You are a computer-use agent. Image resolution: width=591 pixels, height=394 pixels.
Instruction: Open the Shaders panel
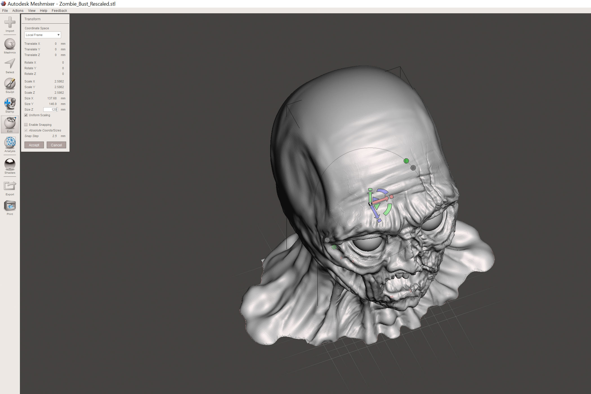(10, 164)
